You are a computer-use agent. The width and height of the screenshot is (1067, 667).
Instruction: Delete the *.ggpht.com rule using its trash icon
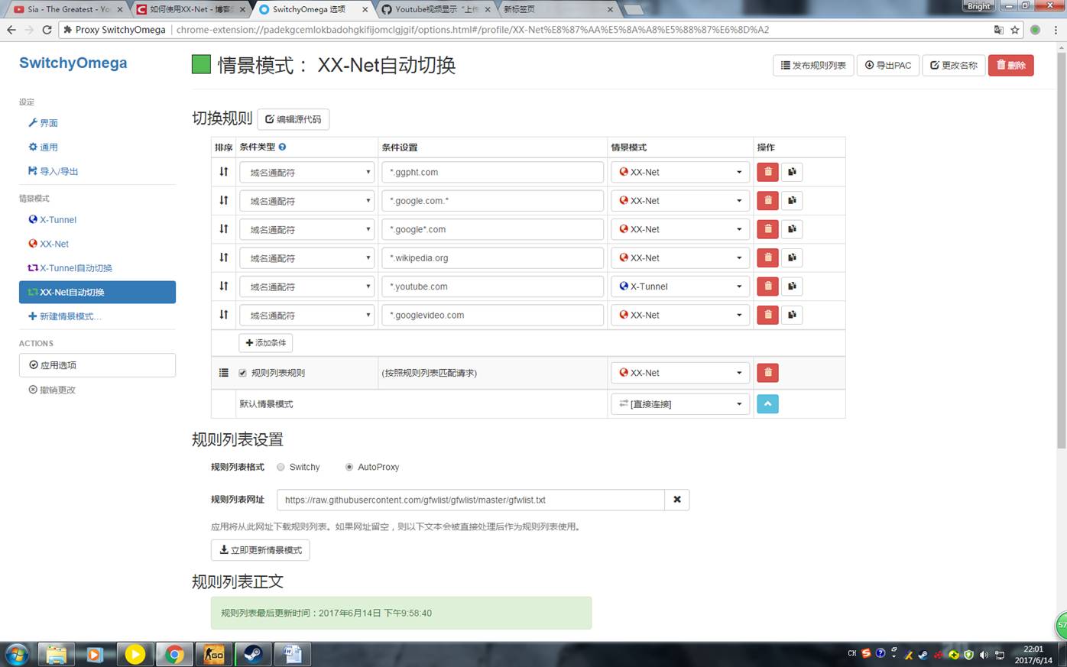click(767, 172)
